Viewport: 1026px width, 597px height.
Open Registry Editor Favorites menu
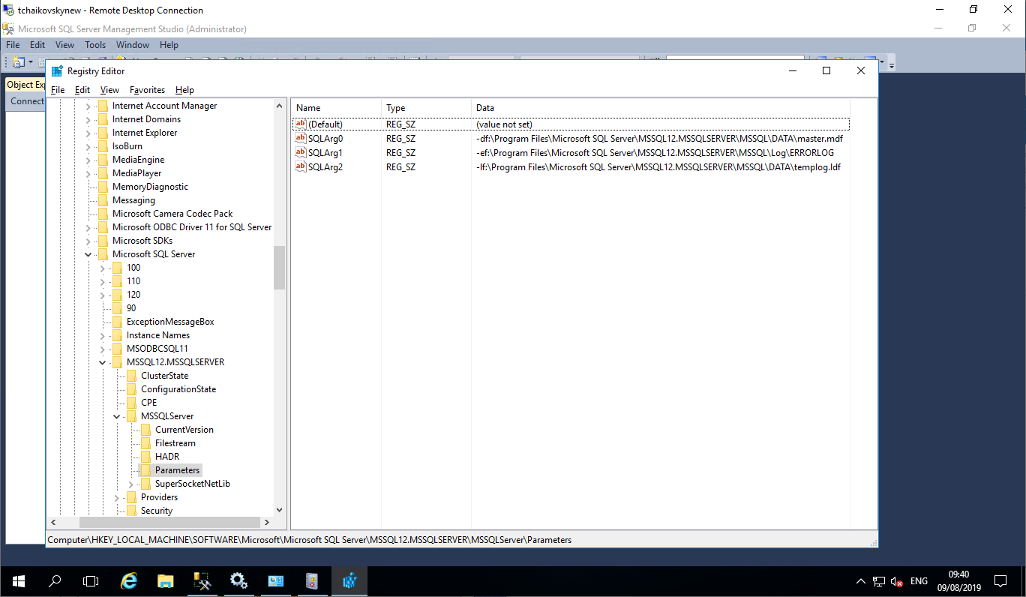[147, 90]
